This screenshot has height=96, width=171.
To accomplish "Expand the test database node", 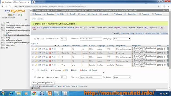I will point(2,48).
